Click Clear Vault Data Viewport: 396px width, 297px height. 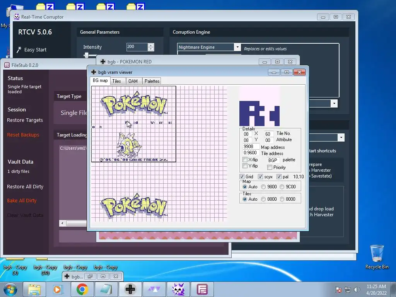[25, 215]
